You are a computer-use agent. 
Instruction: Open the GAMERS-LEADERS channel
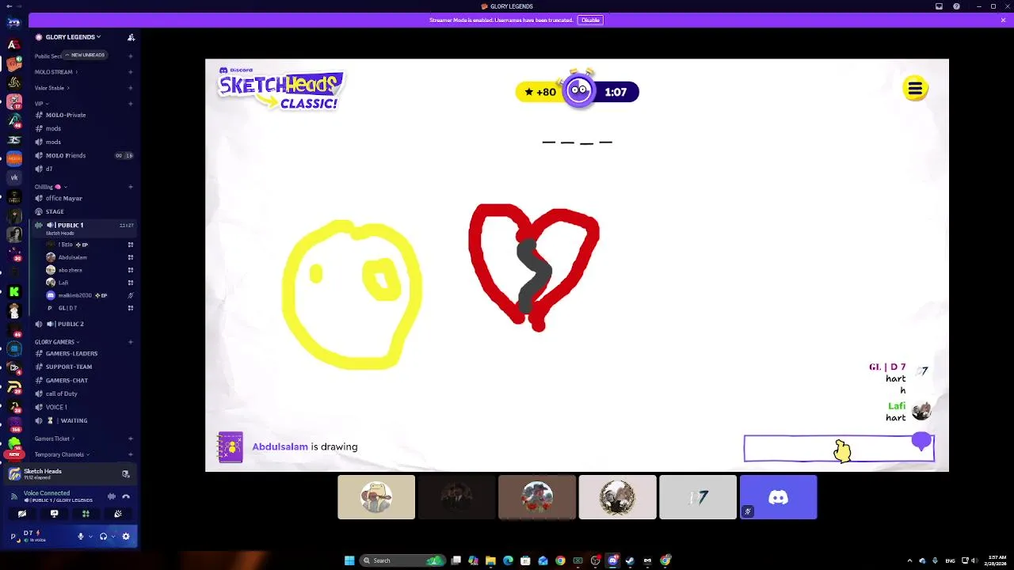tap(85, 353)
